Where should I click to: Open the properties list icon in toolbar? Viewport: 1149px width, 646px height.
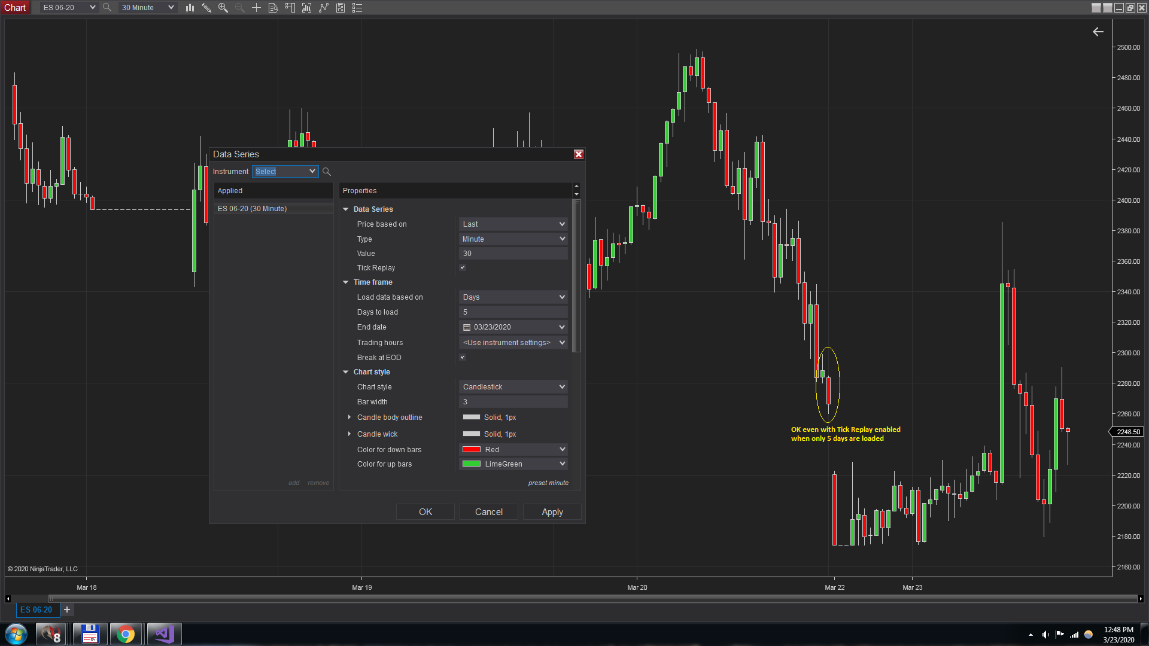tap(357, 8)
